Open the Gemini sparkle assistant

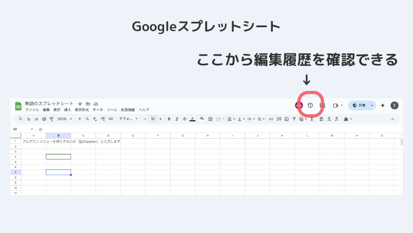click(x=383, y=105)
